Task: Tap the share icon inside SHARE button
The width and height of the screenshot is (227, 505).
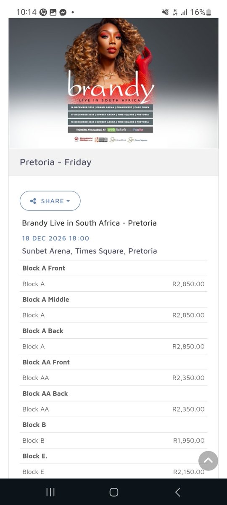Action: (33, 201)
